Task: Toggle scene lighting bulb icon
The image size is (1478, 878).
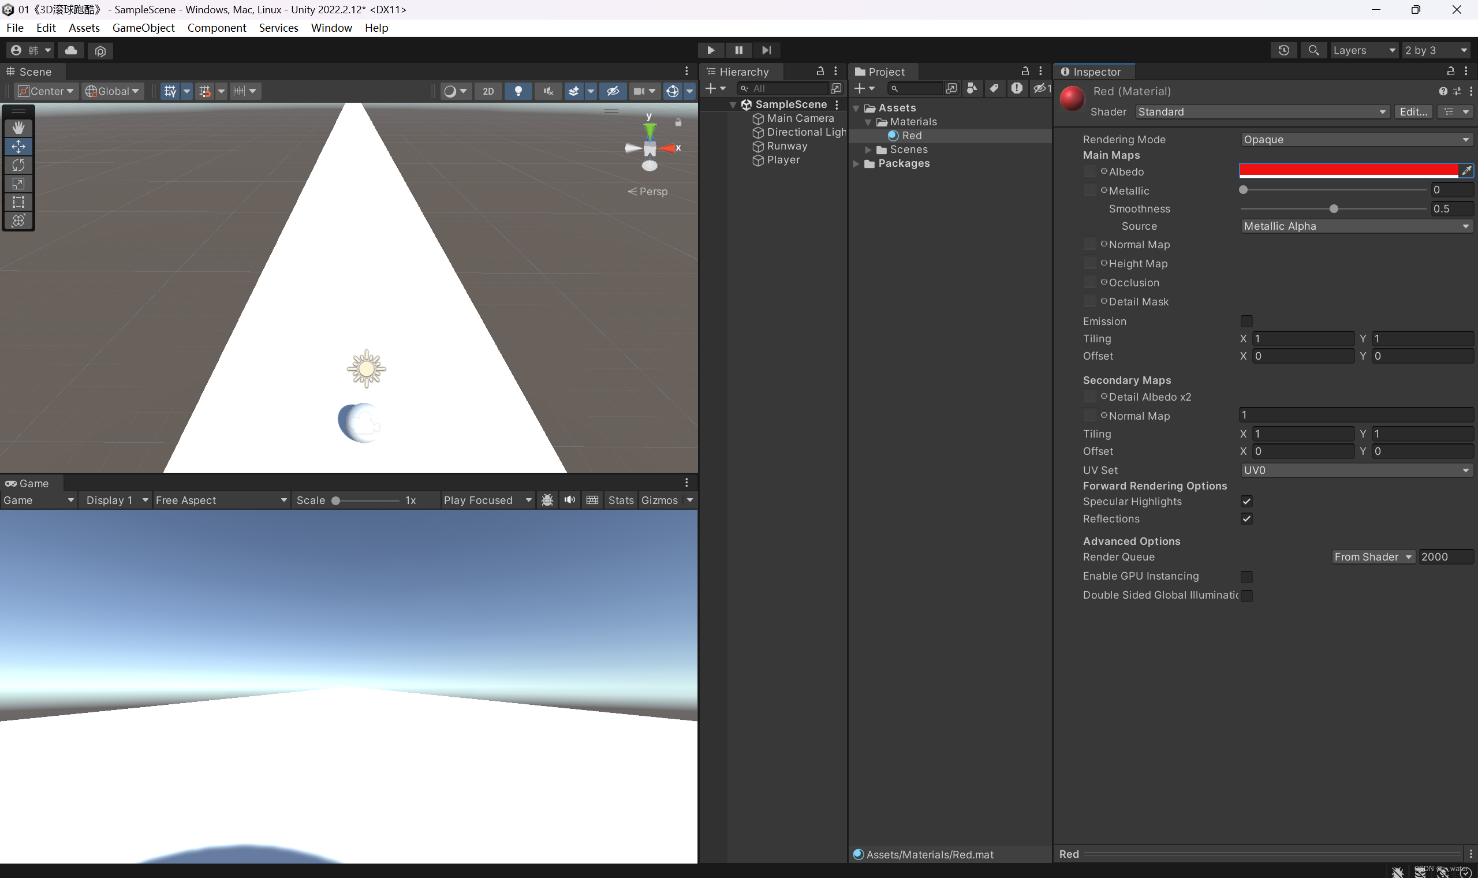Action: click(518, 91)
